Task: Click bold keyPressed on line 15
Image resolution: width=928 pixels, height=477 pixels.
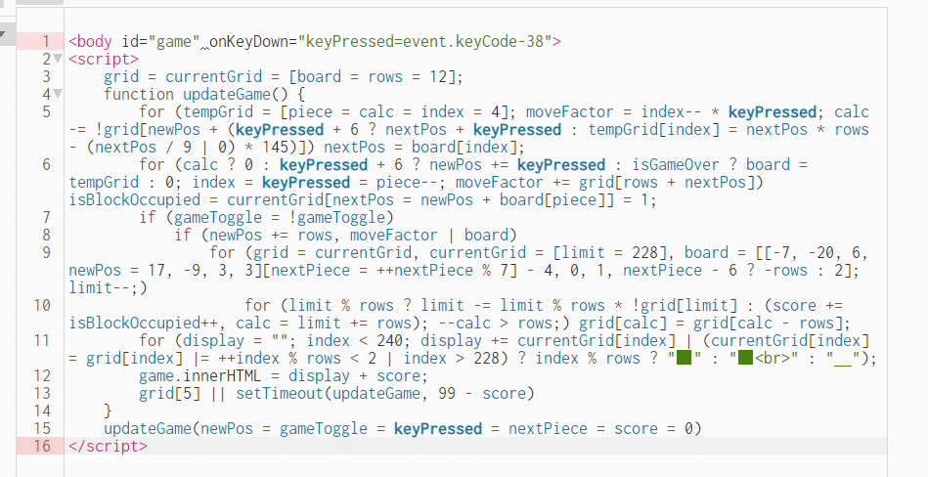Action: pyautogui.click(x=438, y=428)
